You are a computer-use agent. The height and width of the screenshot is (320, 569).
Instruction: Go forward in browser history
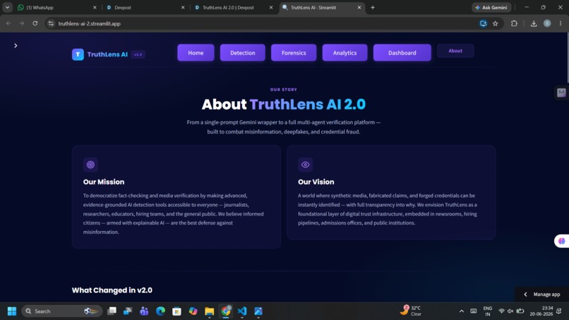[21, 23]
